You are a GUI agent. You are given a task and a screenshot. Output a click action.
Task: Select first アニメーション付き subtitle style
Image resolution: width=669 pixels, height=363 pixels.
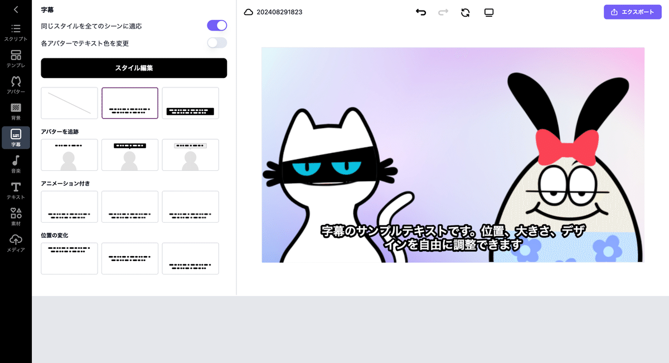[69, 207]
